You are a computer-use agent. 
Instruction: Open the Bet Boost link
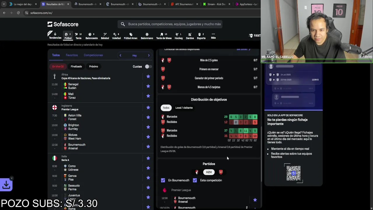tap(243, 49)
